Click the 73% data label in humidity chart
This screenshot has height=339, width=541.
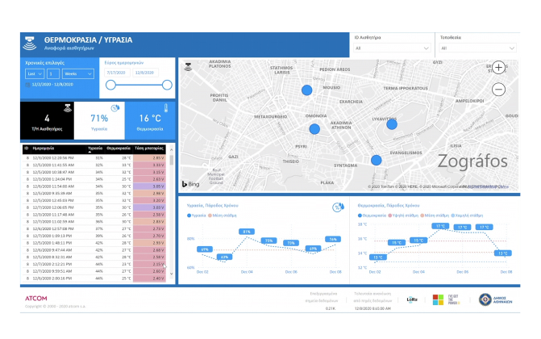click(x=291, y=243)
